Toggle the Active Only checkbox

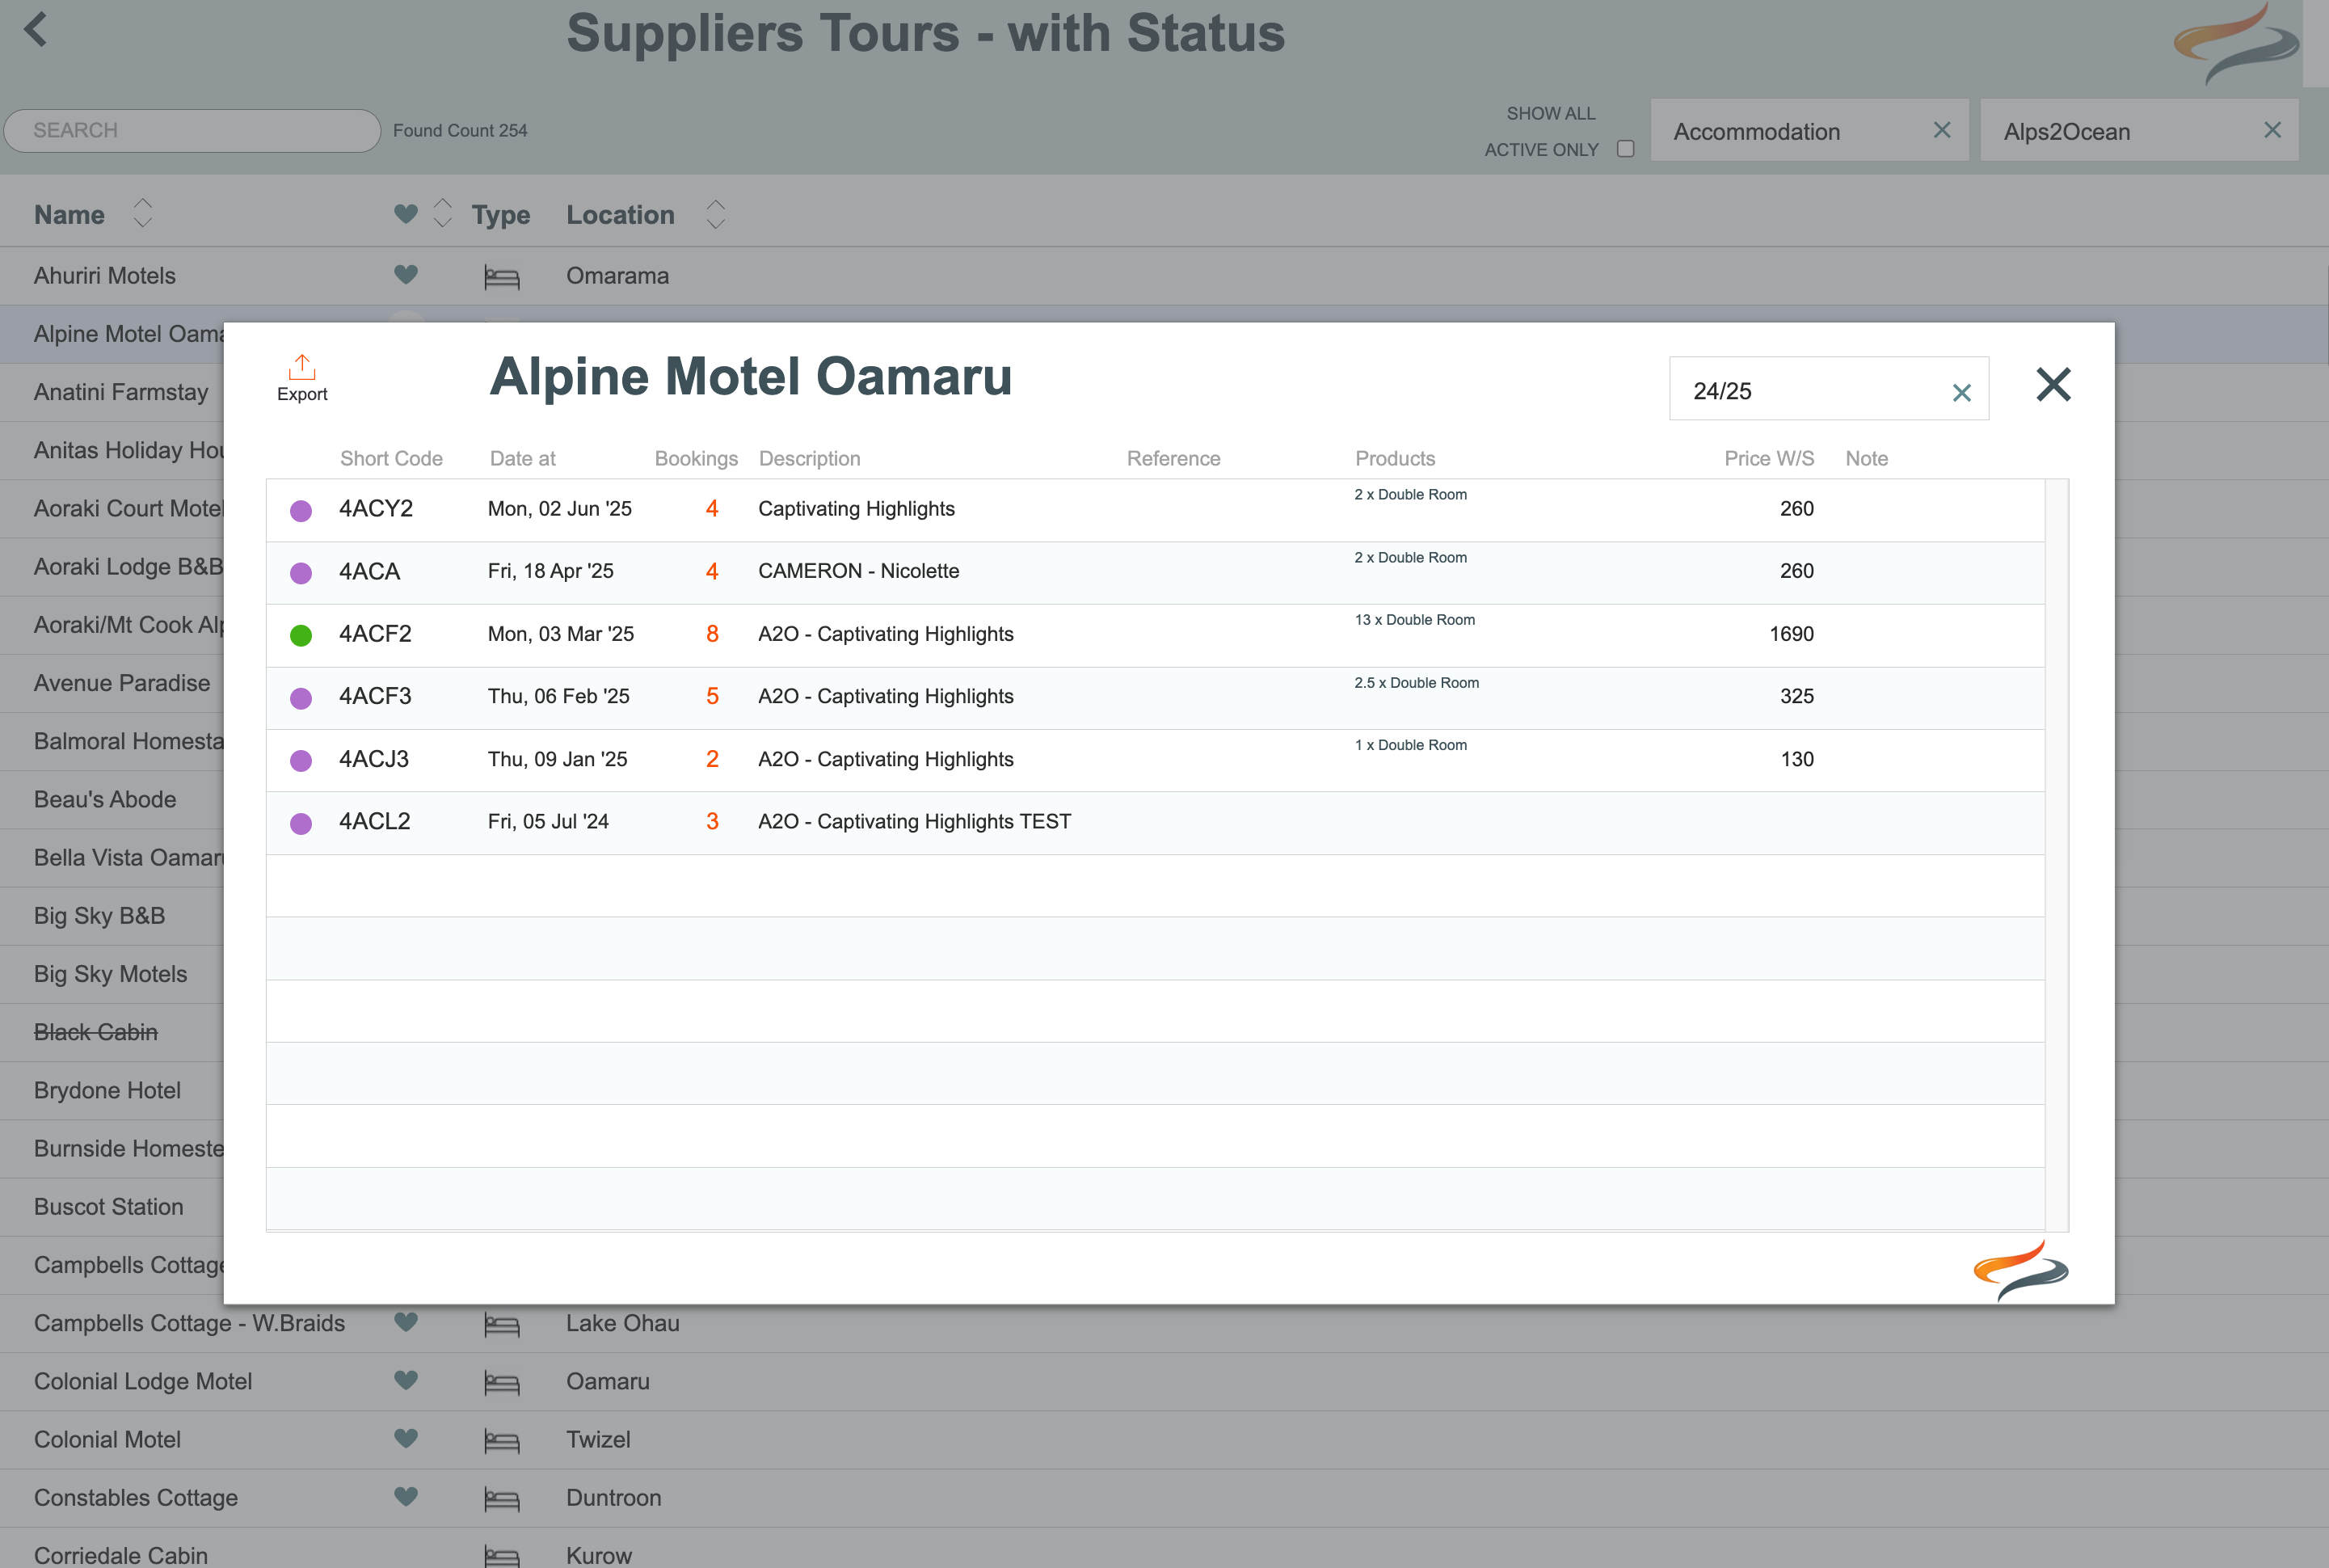tap(1625, 149)
